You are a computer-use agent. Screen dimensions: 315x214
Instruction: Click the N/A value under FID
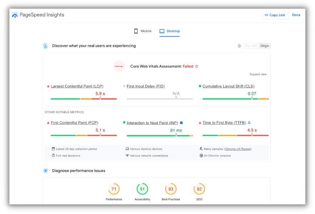pos(176,94)
